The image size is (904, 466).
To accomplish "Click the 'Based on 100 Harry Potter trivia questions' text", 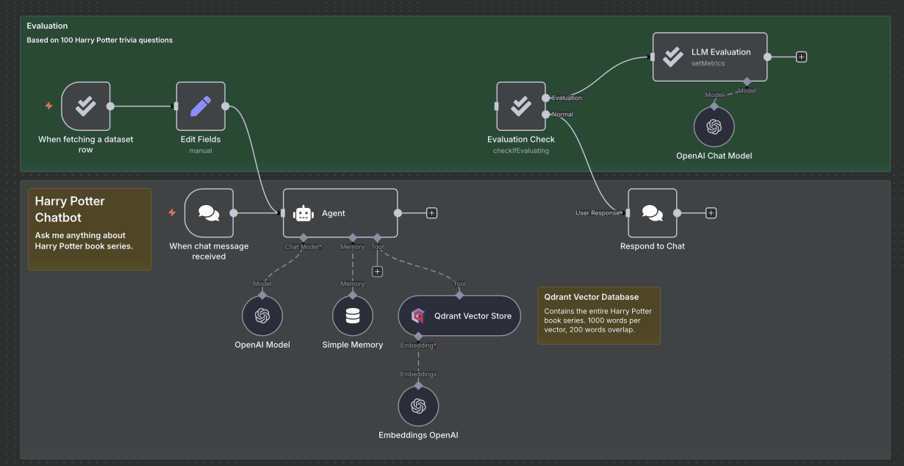I will coord(99,40).
